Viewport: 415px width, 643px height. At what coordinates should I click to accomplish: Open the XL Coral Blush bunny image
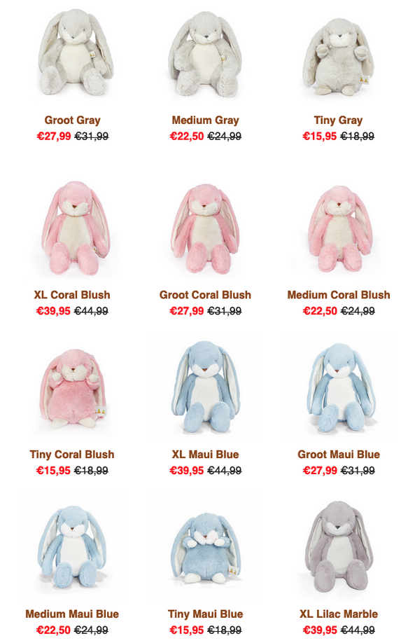click(73, 226)
